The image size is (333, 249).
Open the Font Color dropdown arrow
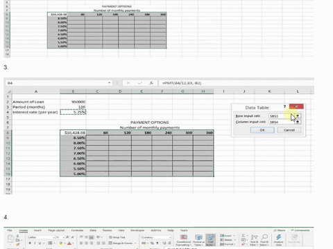[x=73, y=243]
